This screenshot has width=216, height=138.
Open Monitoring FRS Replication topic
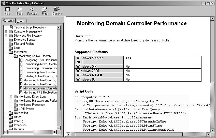[x=40, y=93]
